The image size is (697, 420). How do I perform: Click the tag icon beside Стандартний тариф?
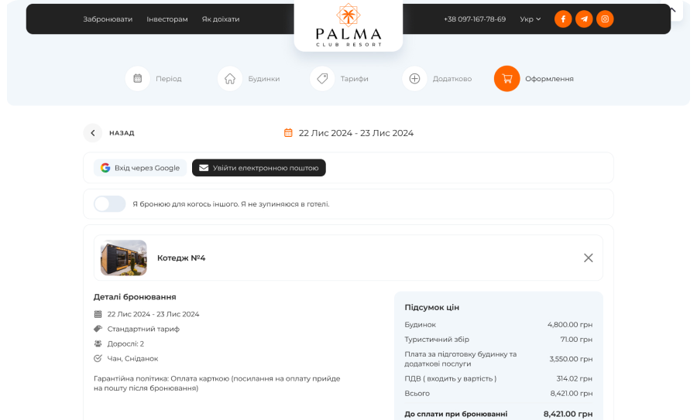point(98,329)
